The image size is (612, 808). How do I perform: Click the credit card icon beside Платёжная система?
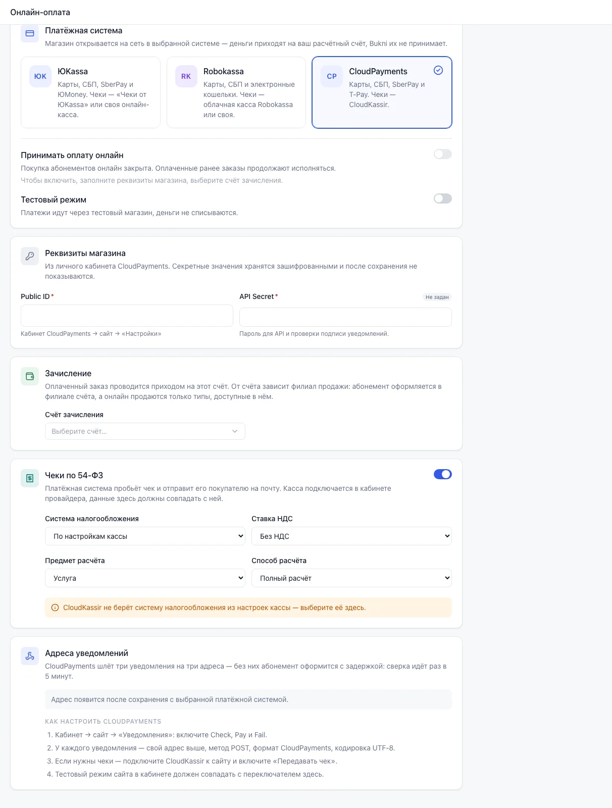click(x=30, y=33)
